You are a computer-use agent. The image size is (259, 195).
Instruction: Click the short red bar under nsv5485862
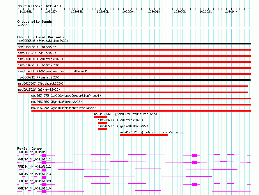point(102,129)
